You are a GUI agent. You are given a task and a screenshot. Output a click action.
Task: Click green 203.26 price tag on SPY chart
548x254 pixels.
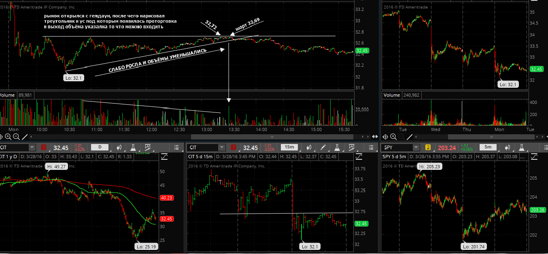[537, 210]
